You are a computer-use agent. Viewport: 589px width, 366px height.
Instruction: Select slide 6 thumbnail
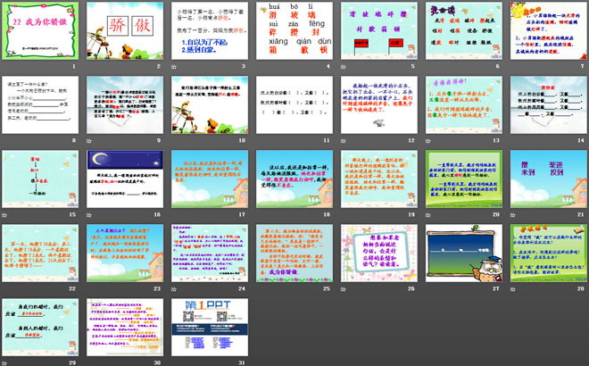pos(464,30)
